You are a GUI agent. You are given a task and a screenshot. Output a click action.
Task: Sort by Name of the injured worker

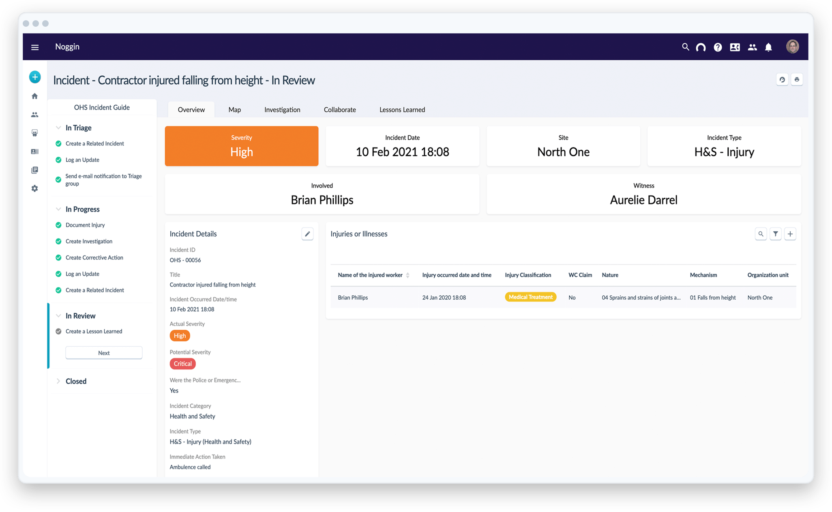click(x=407, y=275)
